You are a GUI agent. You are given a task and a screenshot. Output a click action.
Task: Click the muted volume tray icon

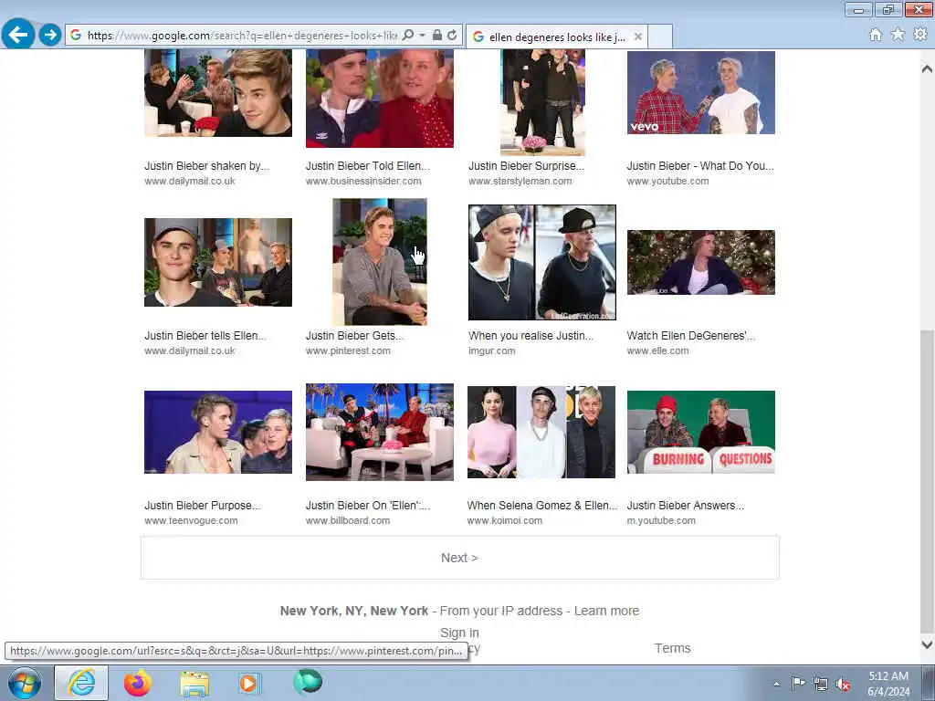[x=843, y=685]
